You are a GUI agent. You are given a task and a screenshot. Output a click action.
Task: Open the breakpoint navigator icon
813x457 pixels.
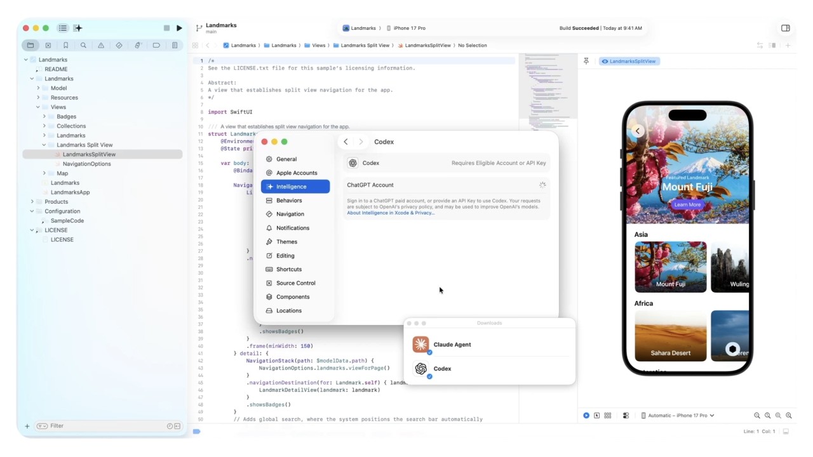coord(156,46)
